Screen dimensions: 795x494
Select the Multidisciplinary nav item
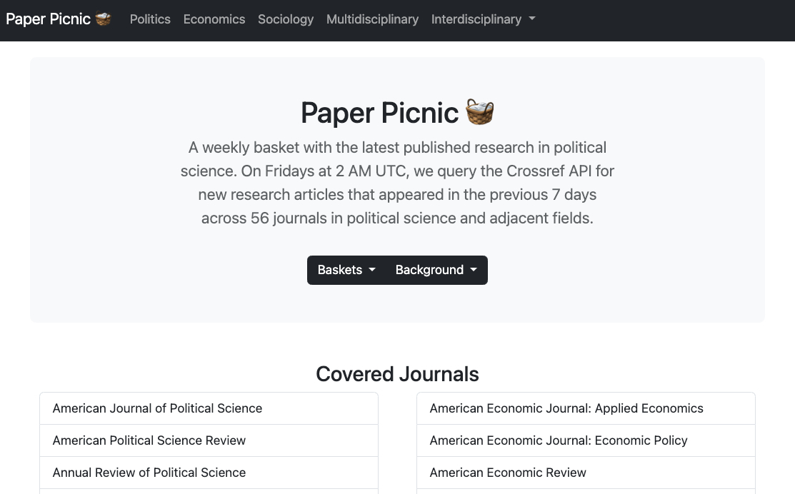point(372,19)
